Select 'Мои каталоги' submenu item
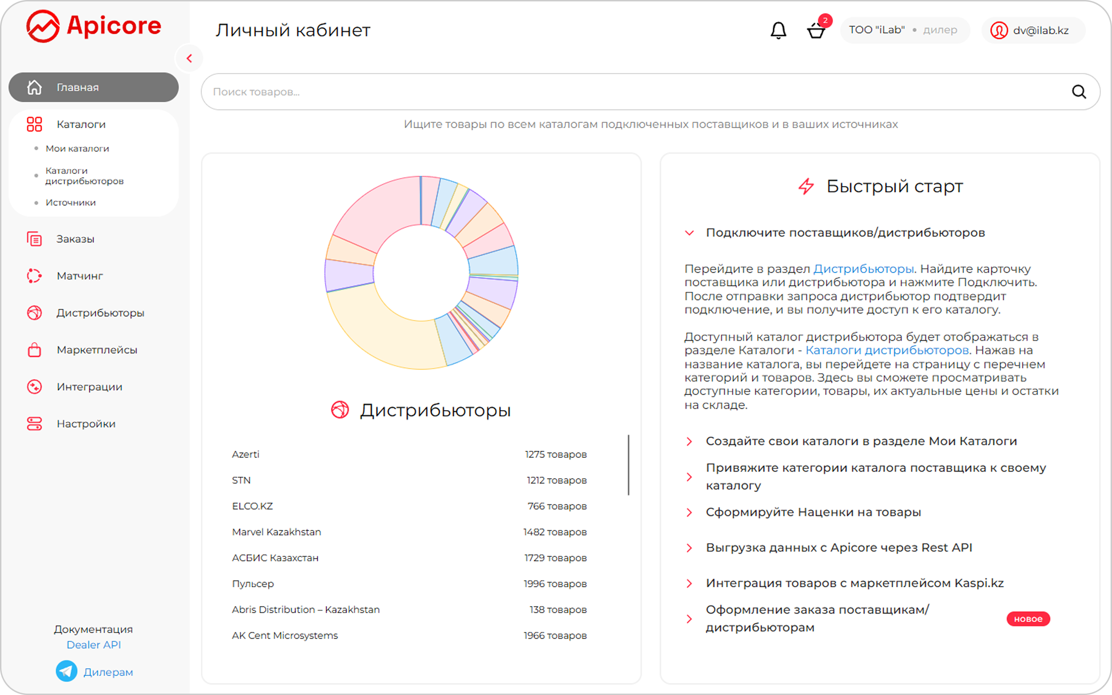Screen dimensions: 1112x695 [x=77, y=148]
